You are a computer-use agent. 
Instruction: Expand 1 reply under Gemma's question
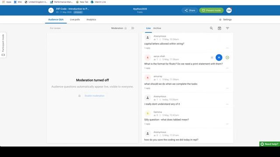tap(147, 124)
